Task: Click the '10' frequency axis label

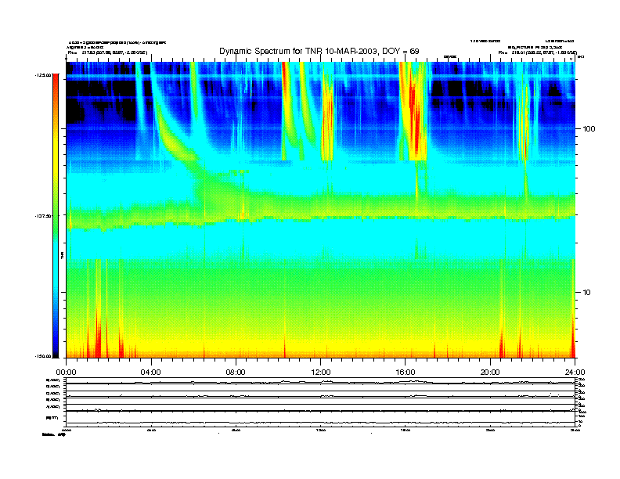Action: (x=587, y=293)
